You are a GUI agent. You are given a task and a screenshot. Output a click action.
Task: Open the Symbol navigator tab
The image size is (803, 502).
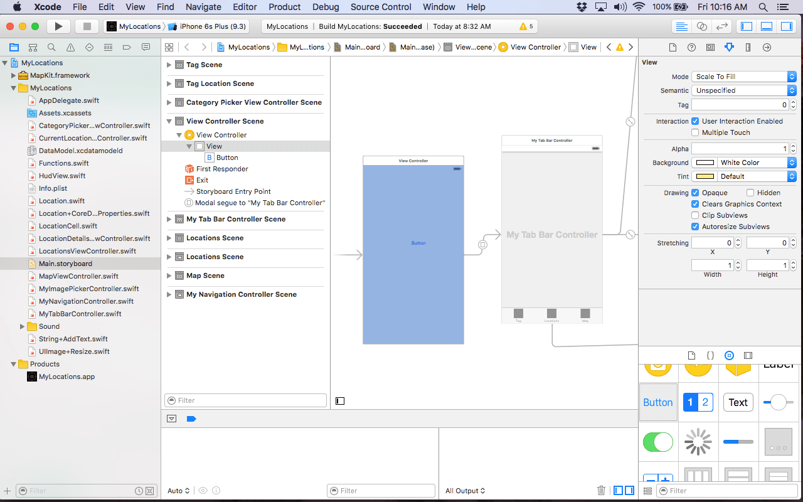point(33,47)
